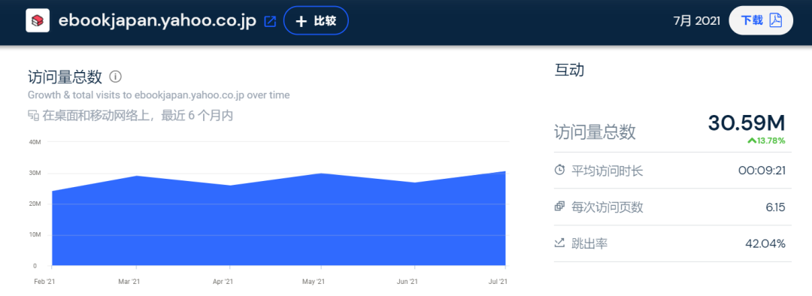Click the bounce rate icon beside 跳出率
The image size is (812, 296).
click(559, 243)
